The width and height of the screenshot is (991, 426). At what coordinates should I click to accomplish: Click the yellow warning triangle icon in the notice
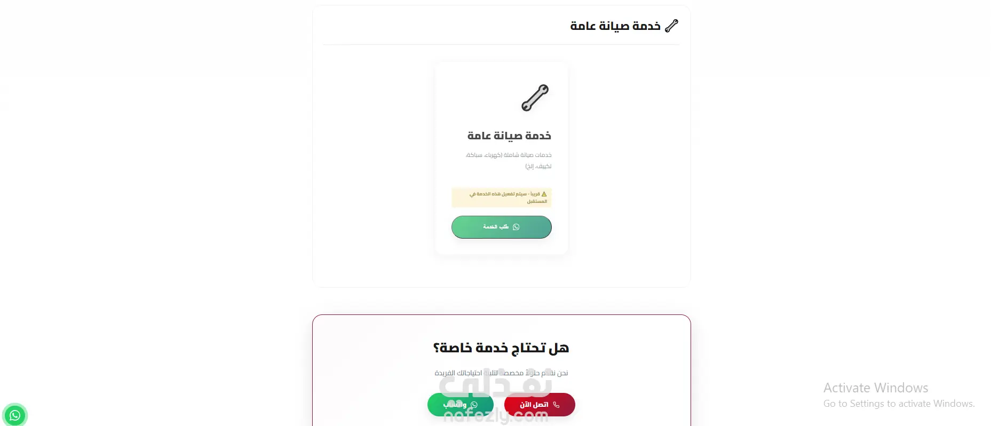[x=544, y=194]
